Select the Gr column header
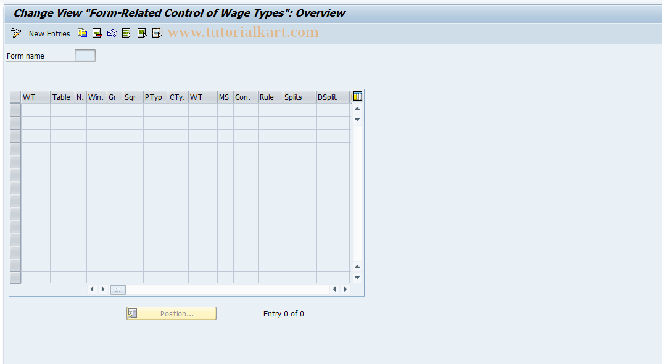This screenshot has width=662, height=364. [x=115, y=97]
